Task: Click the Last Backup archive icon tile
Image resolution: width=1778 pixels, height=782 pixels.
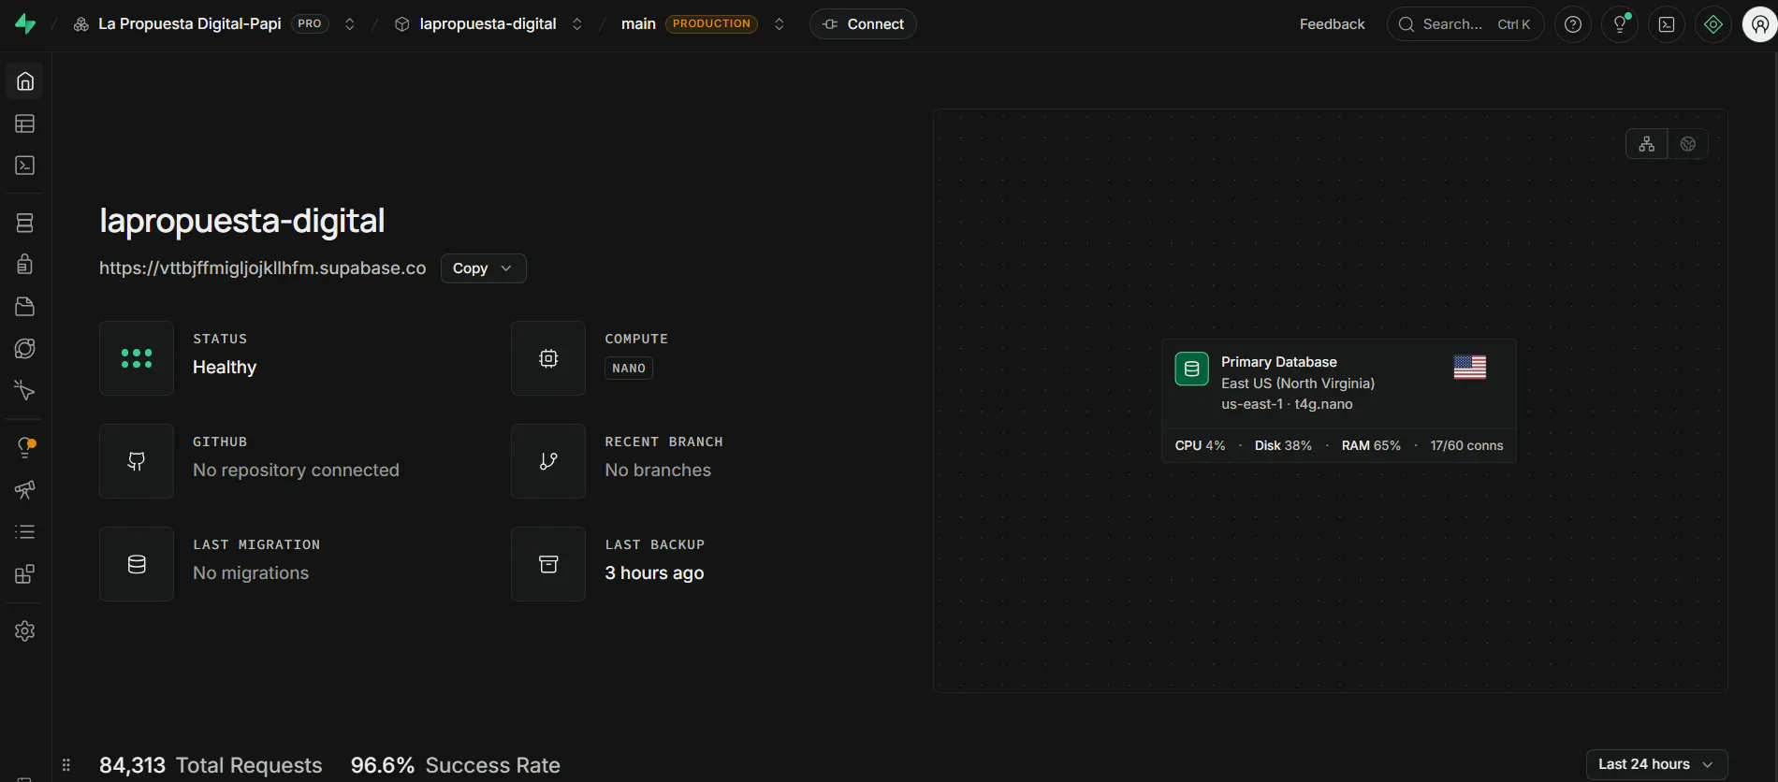Action: [548, 564]
